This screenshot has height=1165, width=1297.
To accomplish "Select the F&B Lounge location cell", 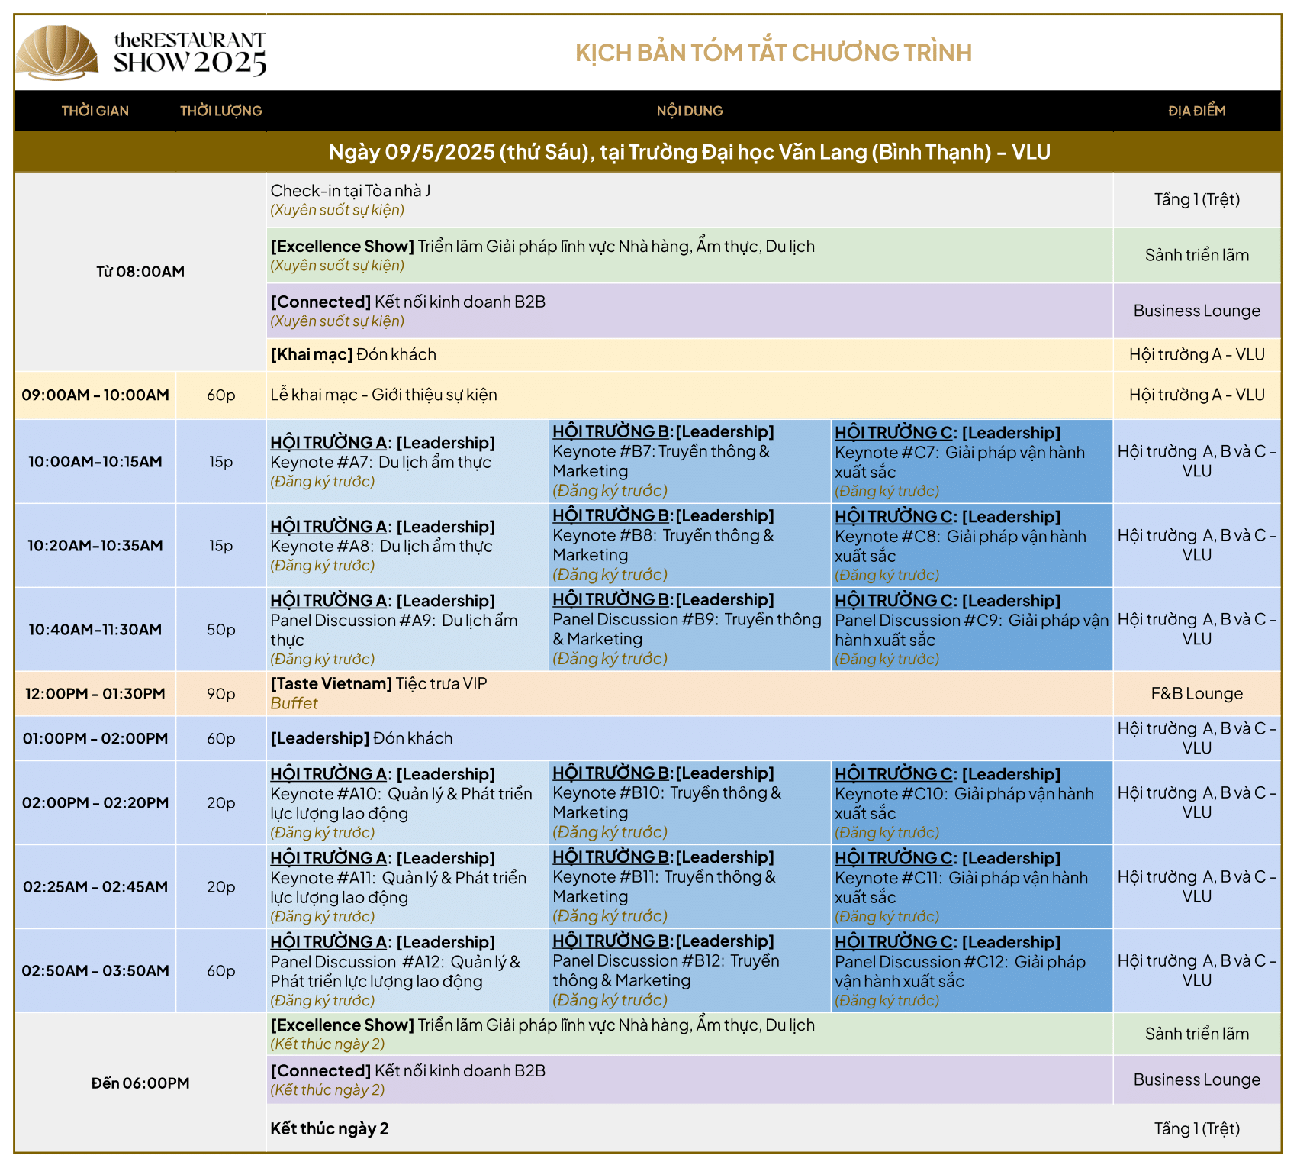I will [x=1196, y=693].
